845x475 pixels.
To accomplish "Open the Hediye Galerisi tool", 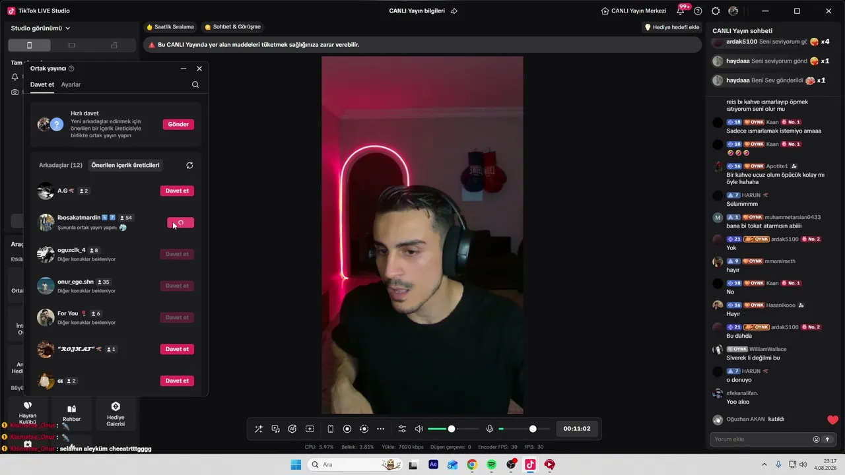I will click(116, 413).
